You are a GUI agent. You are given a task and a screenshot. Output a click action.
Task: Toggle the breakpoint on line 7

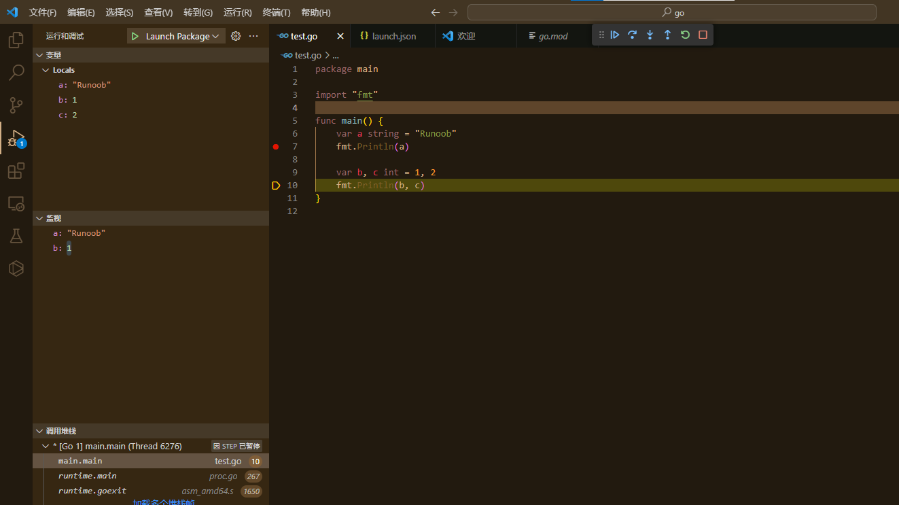click(276, 147)
